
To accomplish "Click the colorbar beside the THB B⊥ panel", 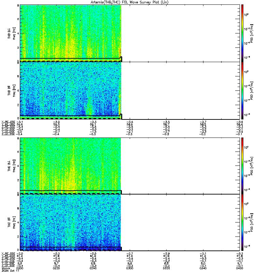I will pyautogui.click(x=242, y=33).
